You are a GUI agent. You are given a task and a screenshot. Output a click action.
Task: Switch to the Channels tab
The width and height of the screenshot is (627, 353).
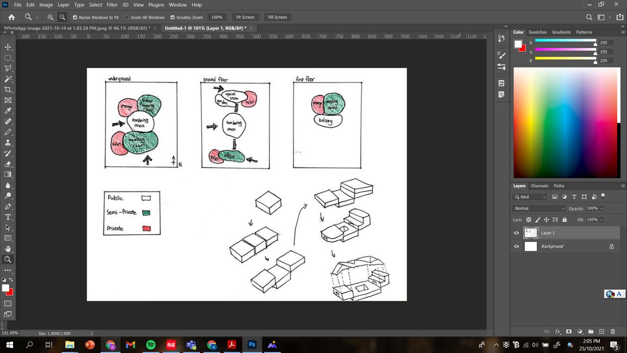pyautogui.click(x=539, y=186)
